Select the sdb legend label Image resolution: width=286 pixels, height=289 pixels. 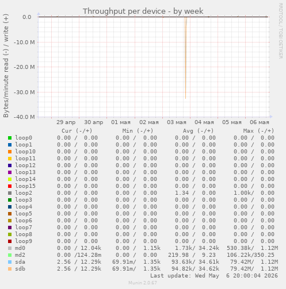tap(20, 269)
